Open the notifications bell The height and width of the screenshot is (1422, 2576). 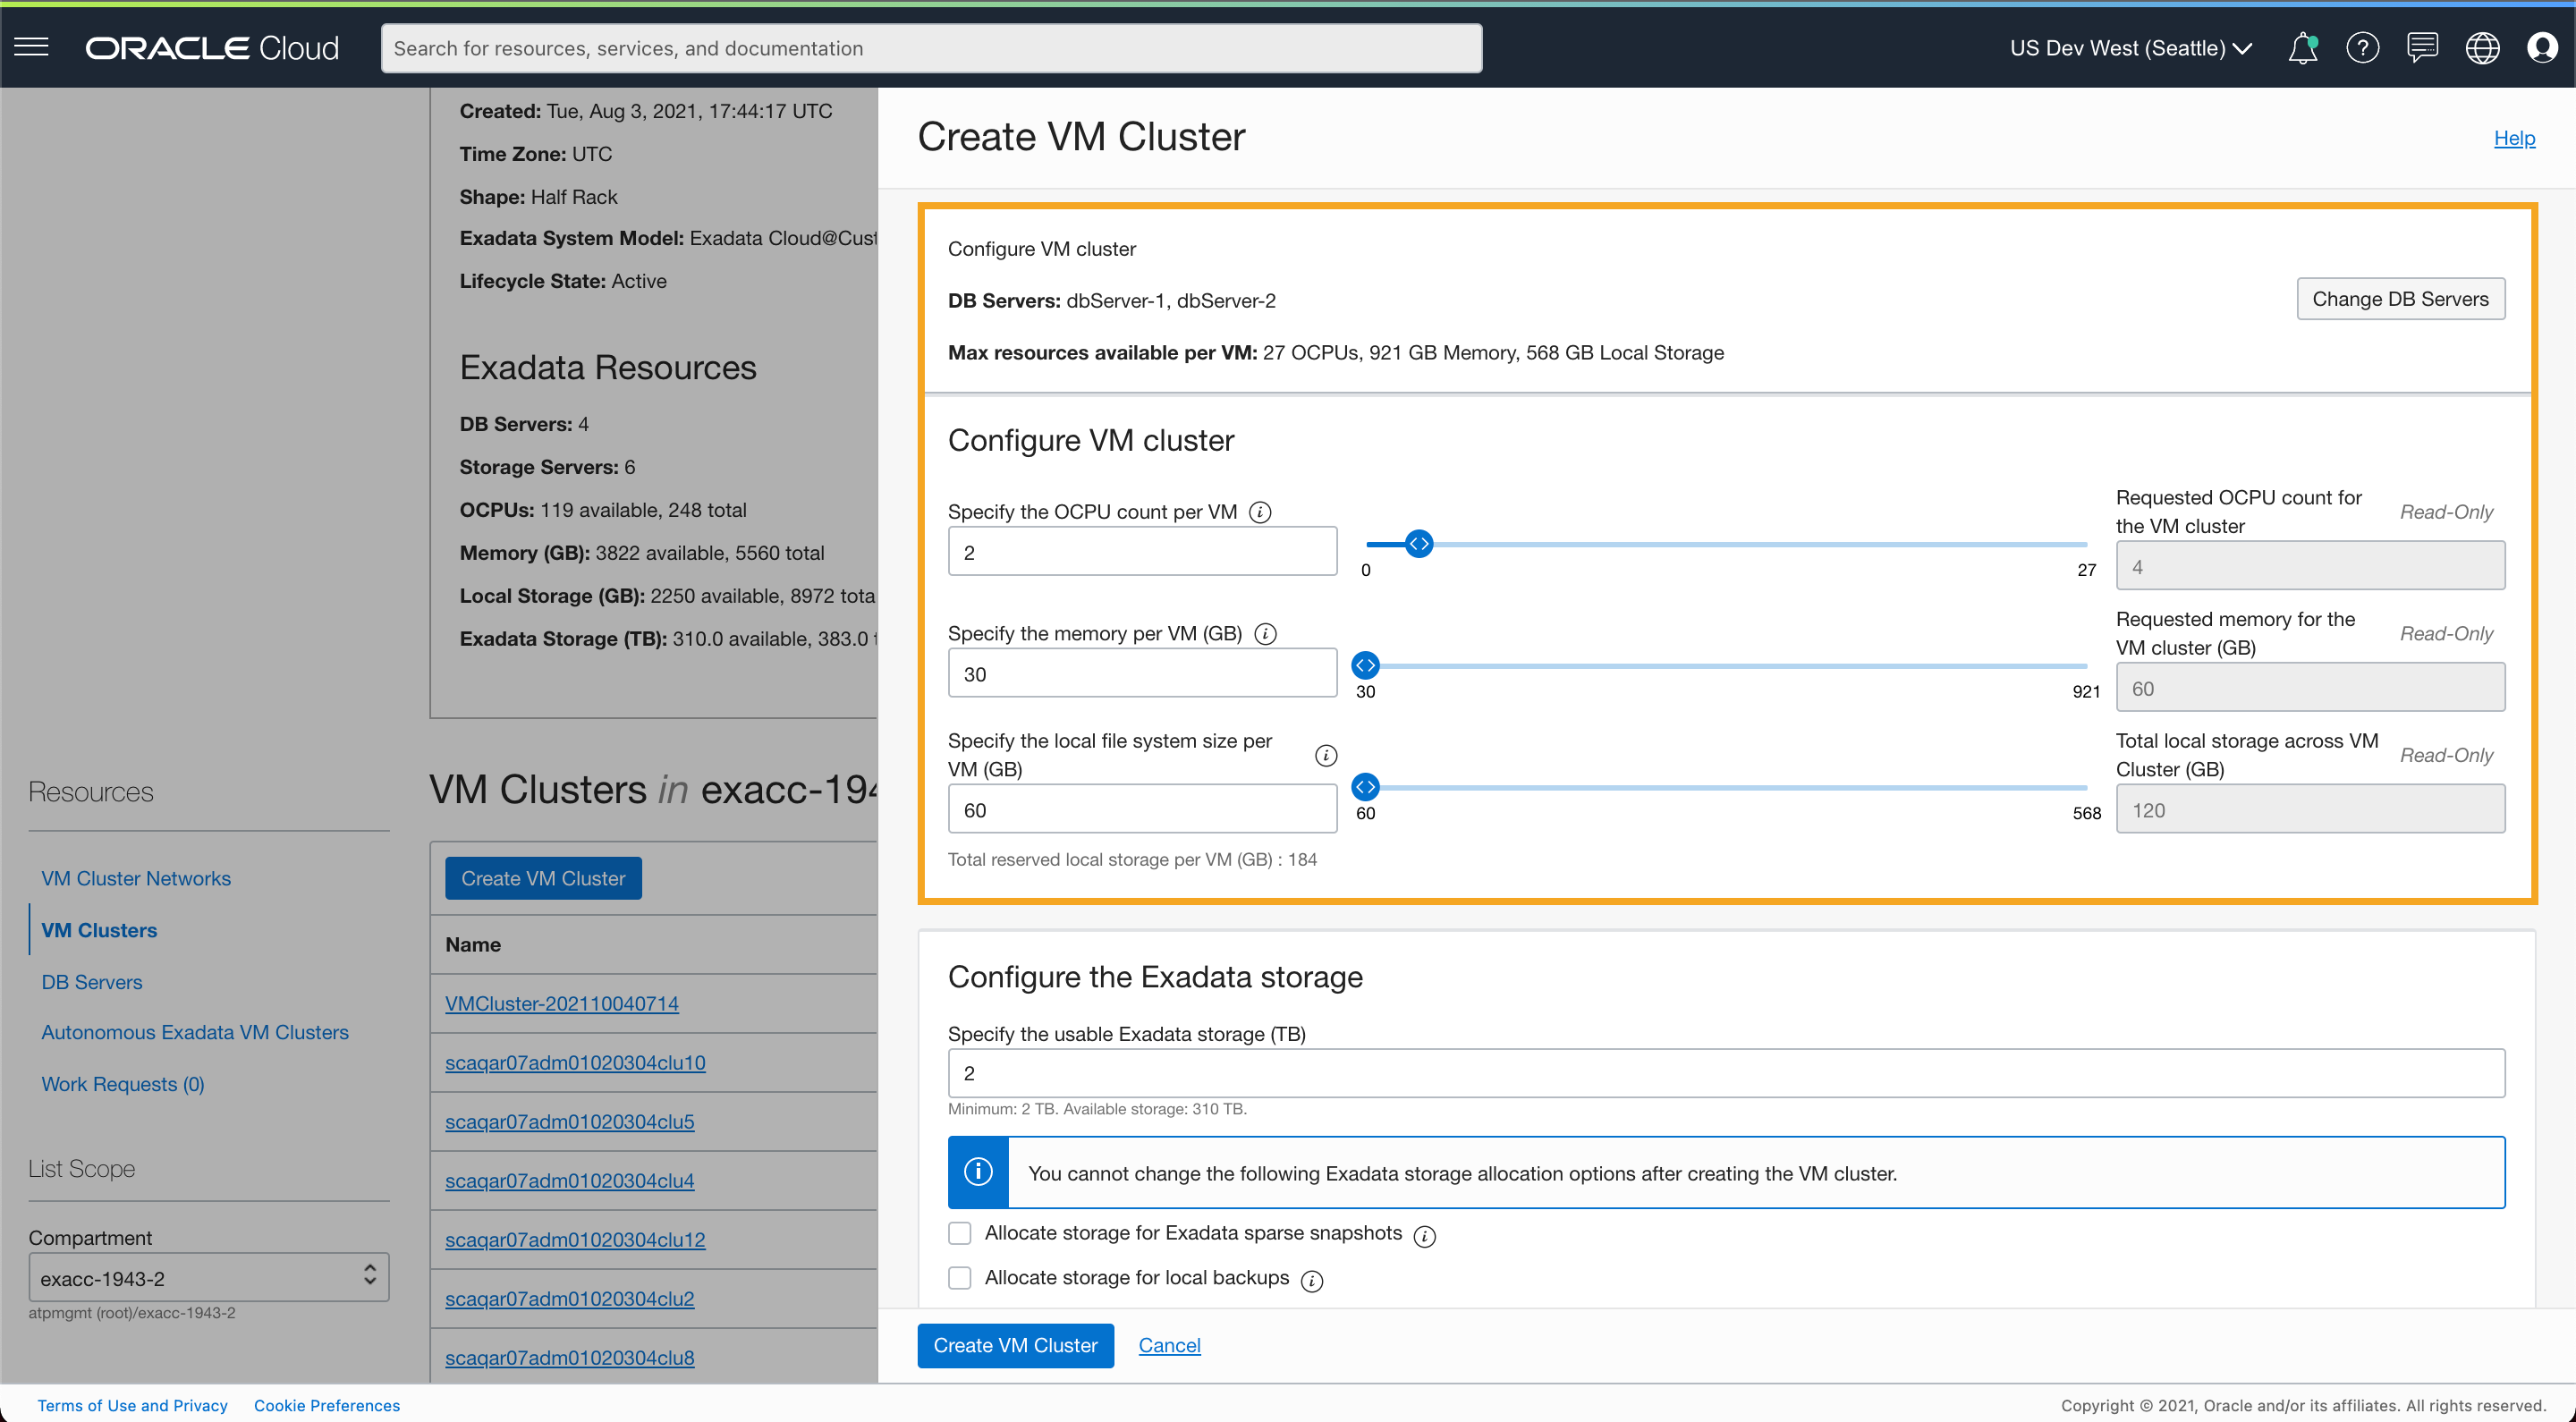[2302, 48]
